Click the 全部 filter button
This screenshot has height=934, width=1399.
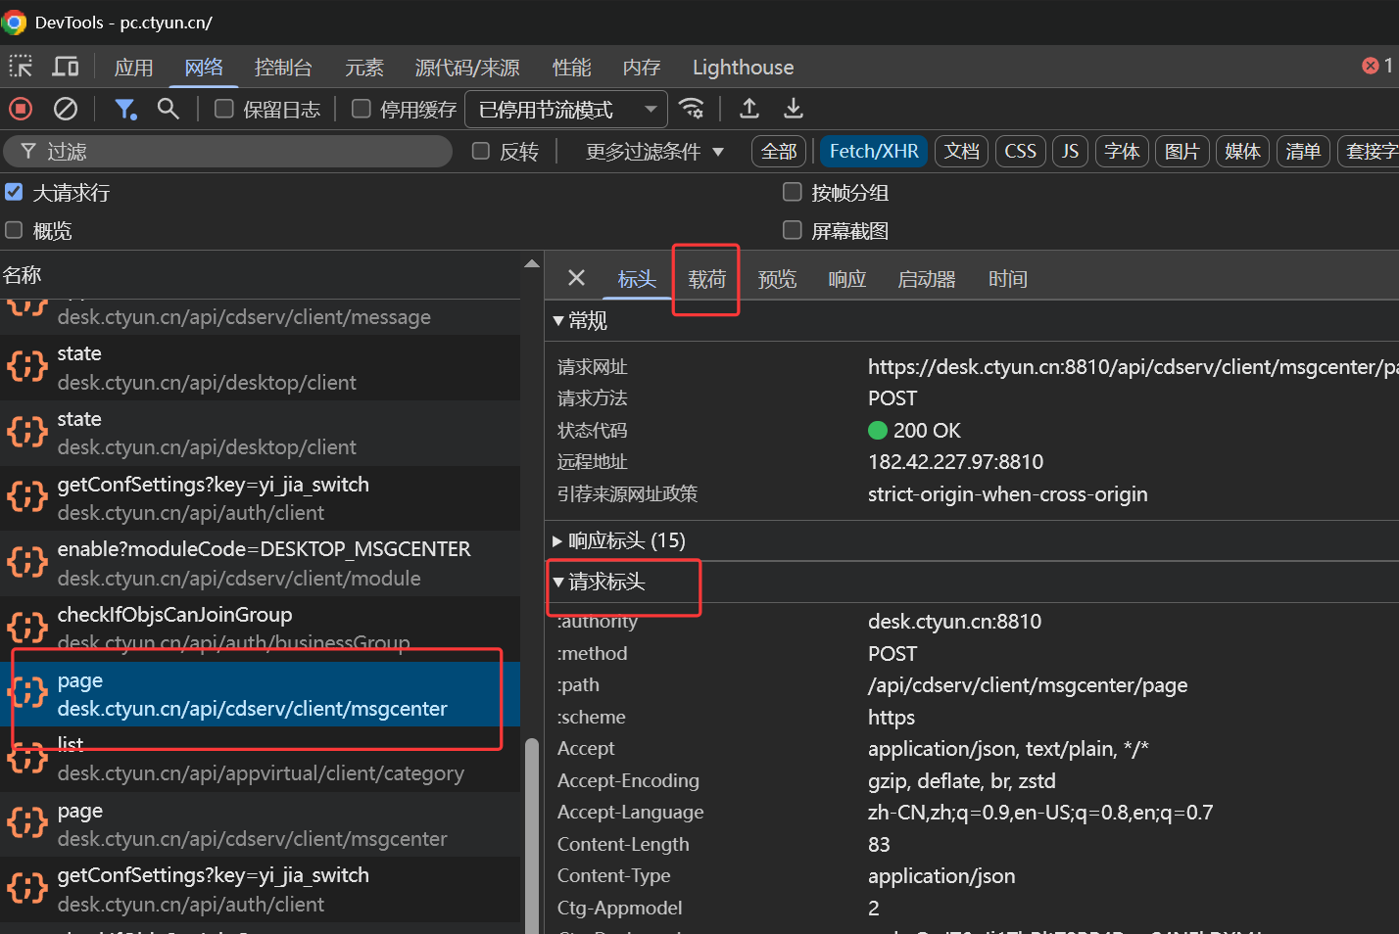779,152
